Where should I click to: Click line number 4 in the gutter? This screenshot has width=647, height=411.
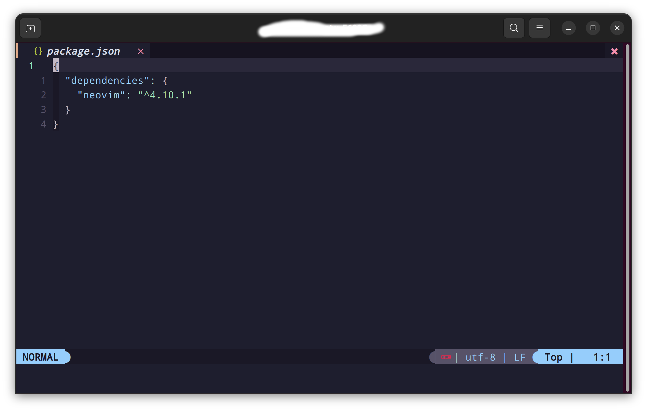[43, 124]
